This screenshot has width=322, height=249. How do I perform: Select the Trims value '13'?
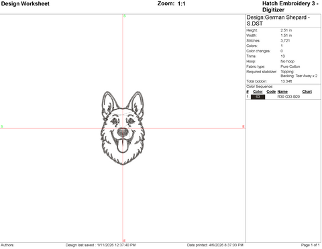282,56
